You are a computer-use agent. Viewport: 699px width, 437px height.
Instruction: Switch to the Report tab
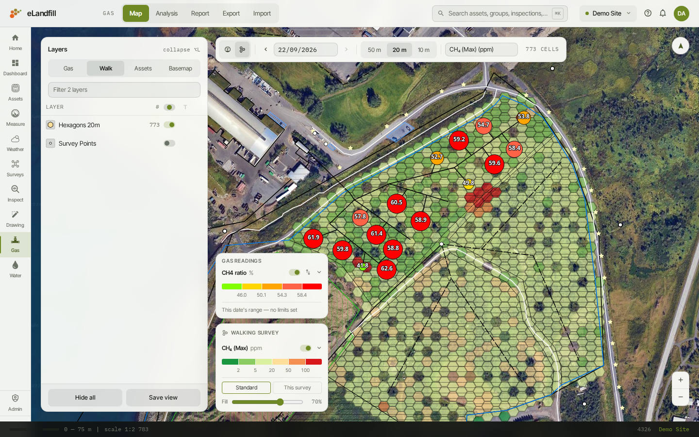click(200, 13)
